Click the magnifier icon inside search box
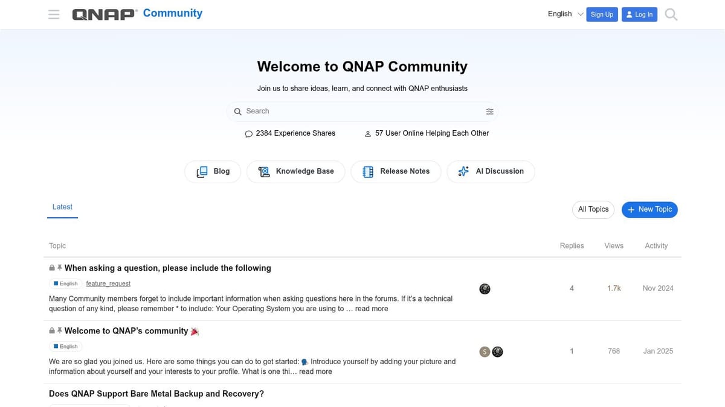725x407 pixels. click(237, 112)
